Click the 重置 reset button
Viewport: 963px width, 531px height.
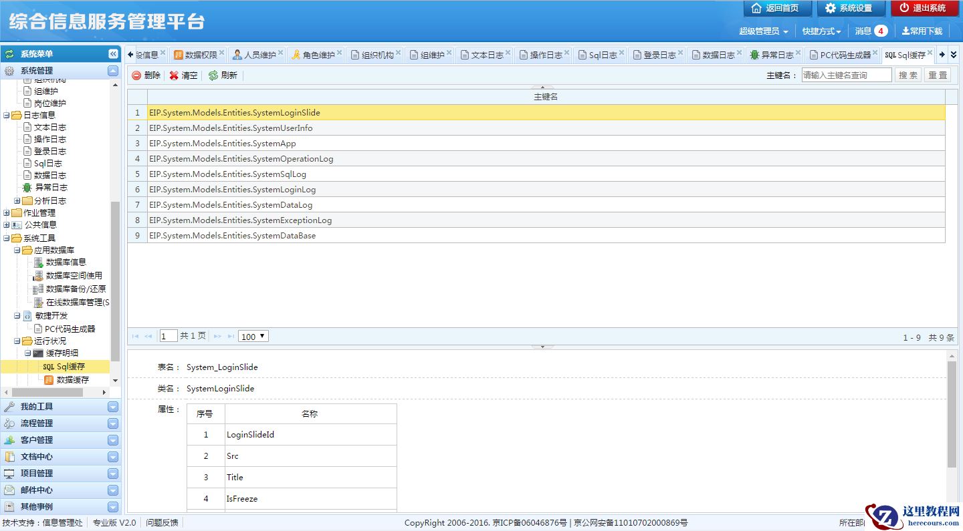click(x=938, y=75)
